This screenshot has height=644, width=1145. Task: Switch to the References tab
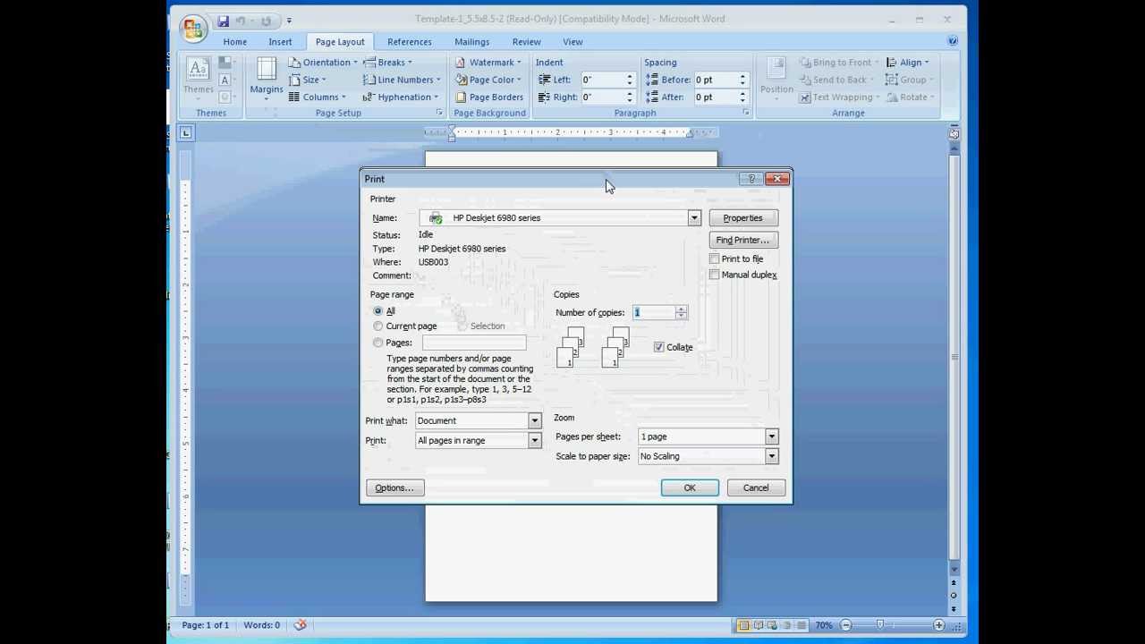[410, 42]
